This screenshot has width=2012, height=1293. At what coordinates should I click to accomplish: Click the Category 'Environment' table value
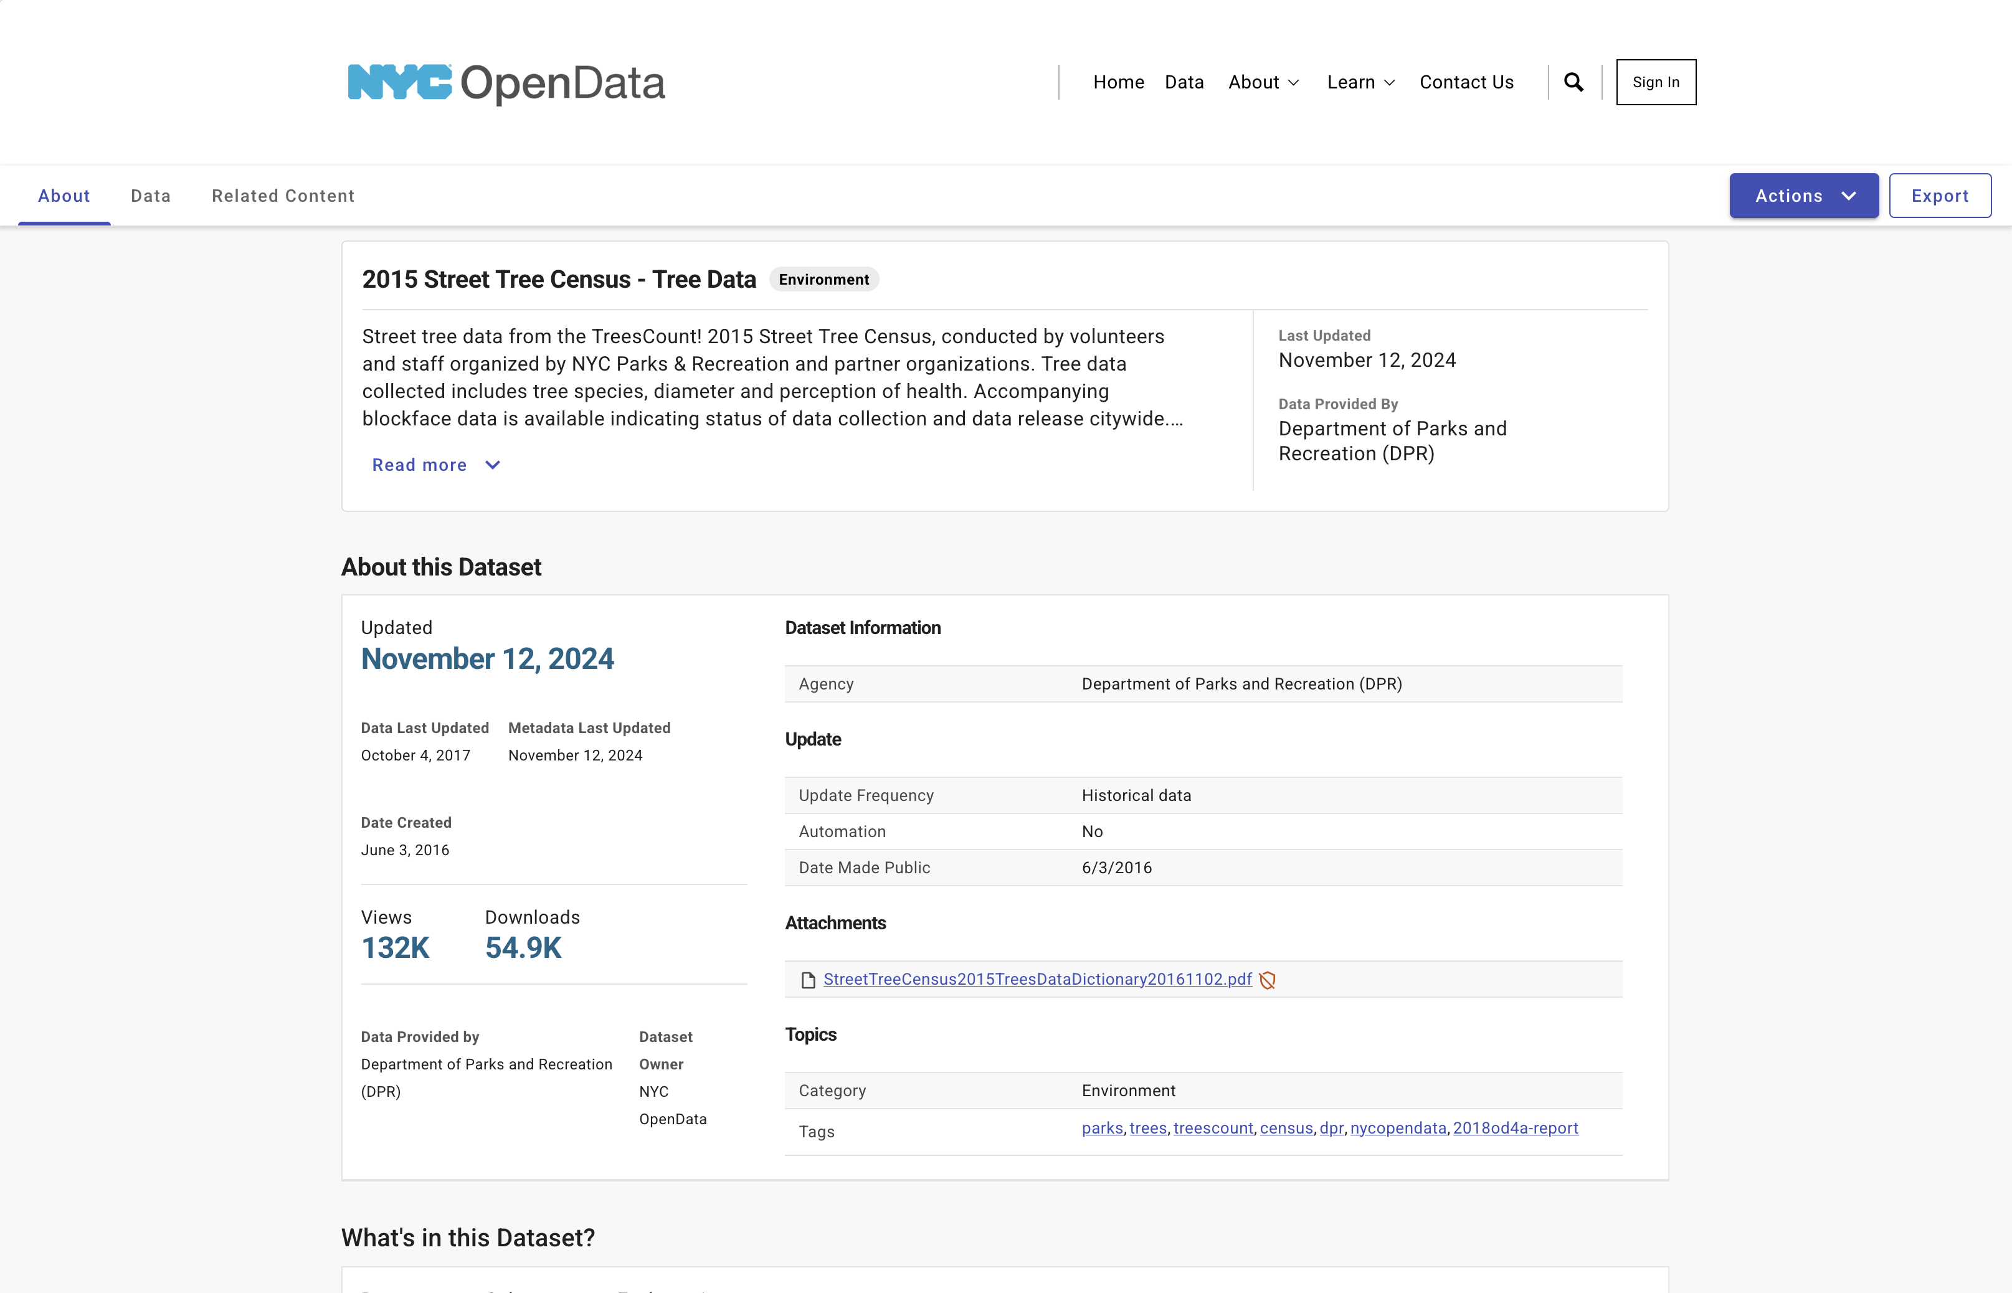click(1129, 1091)
